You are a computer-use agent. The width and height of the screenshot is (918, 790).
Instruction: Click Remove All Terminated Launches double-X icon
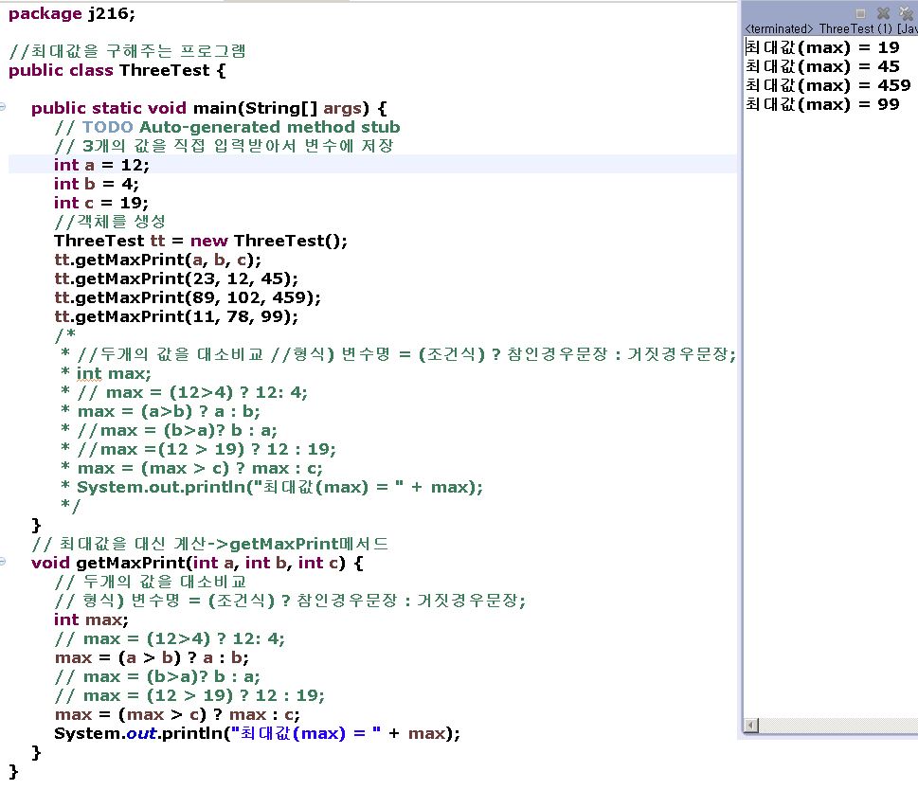tap(907, 13)
